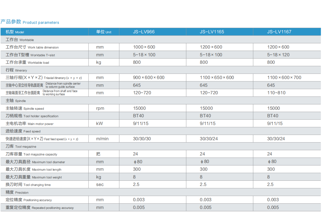The height and width of the screenshot is (212, 322).
Task: Click the 1000×600 work table dimension value
Action: point(144,47)
